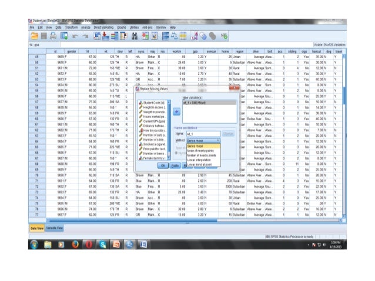Click the Name field containing wt_1
The width and height of the screenshot is (375, 281).
(x=203, y=134)
